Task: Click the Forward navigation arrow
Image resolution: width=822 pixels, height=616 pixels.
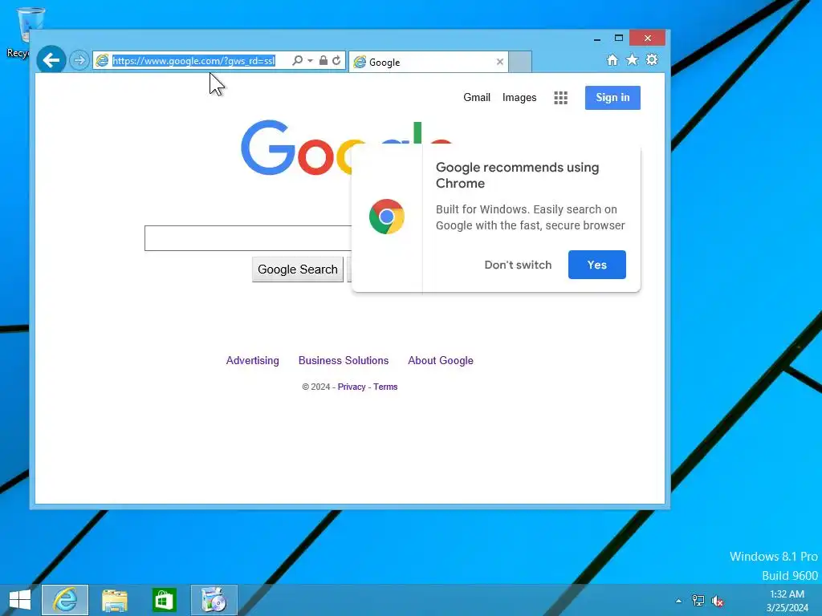Action: click(79, 60)
